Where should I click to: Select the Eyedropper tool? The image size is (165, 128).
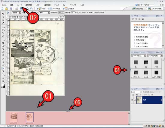point(3,23)
